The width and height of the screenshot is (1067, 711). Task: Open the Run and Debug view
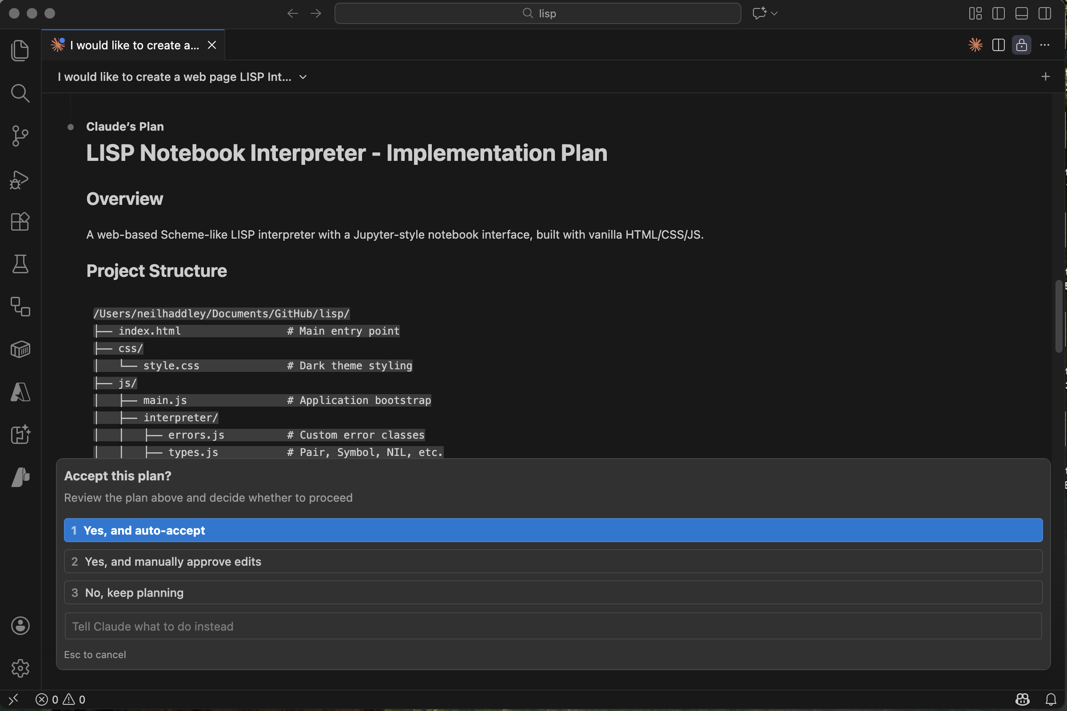pyautogui.click(x=20, y=180)
